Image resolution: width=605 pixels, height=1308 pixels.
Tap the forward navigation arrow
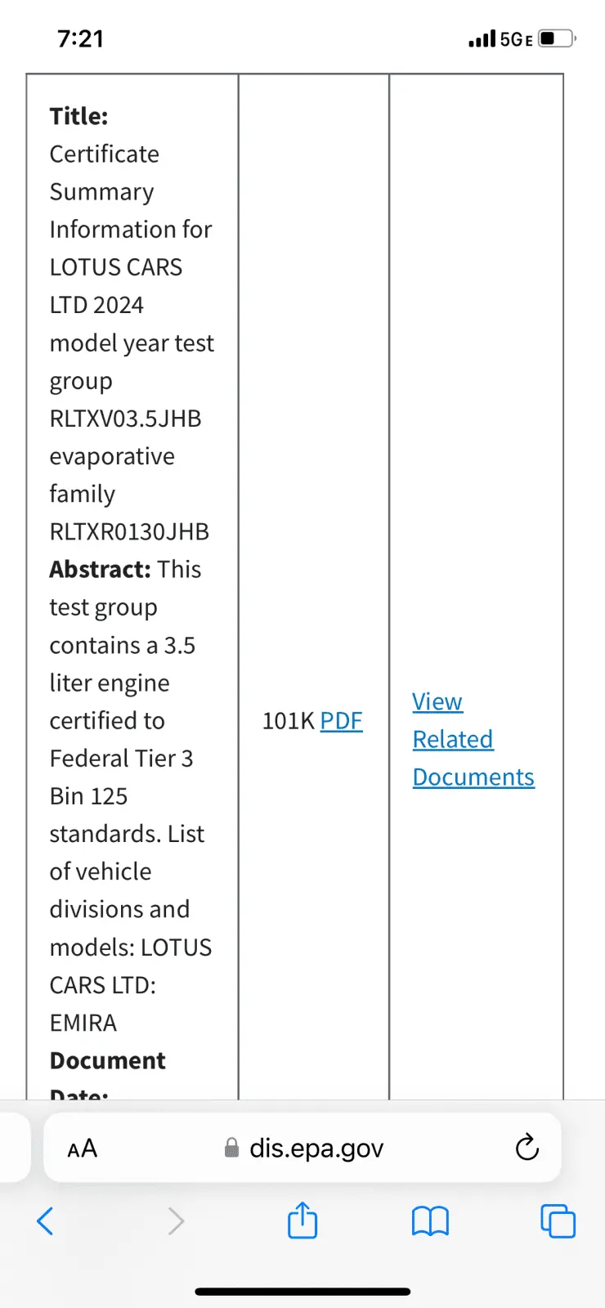pyautogui.click(x=175, y=1221)
